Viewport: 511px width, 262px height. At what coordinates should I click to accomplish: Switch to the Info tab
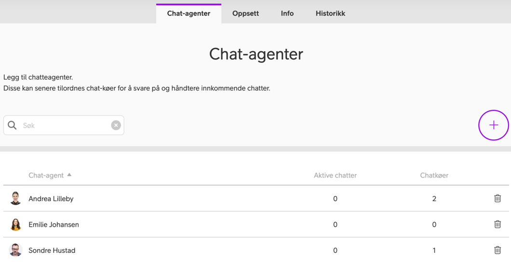pyautogui.click(x=287, y=14)
